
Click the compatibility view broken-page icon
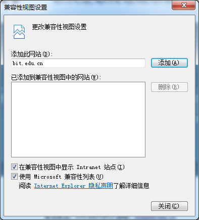[x=19, y=32]
